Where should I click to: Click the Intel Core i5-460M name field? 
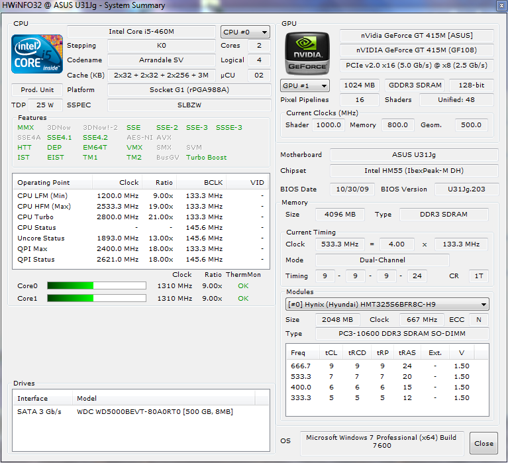point(141,31)
